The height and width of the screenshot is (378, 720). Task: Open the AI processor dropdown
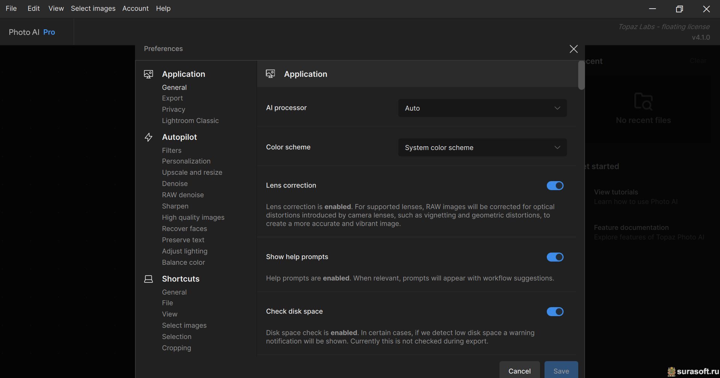pyautogui.click(x=482, y=108)
